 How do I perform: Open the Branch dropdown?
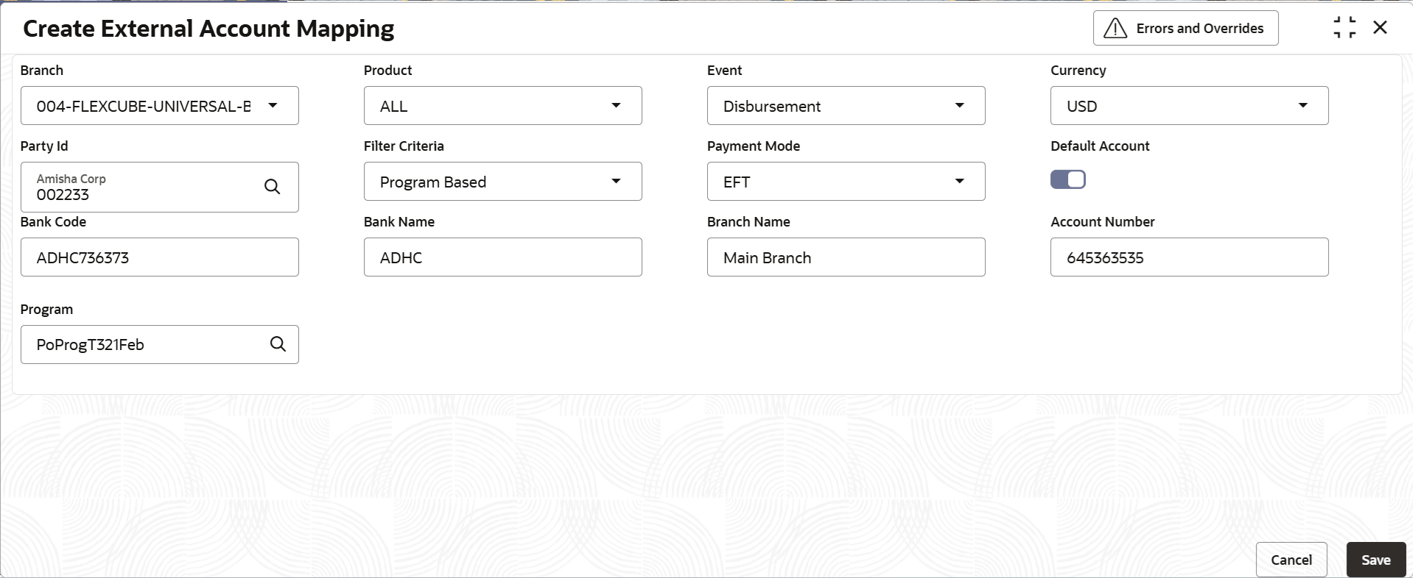(160, 106)
